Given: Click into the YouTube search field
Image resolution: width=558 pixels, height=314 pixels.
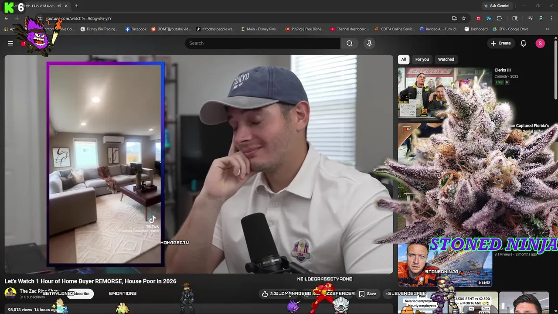Looking at the screenshot, I should [263, 43].
